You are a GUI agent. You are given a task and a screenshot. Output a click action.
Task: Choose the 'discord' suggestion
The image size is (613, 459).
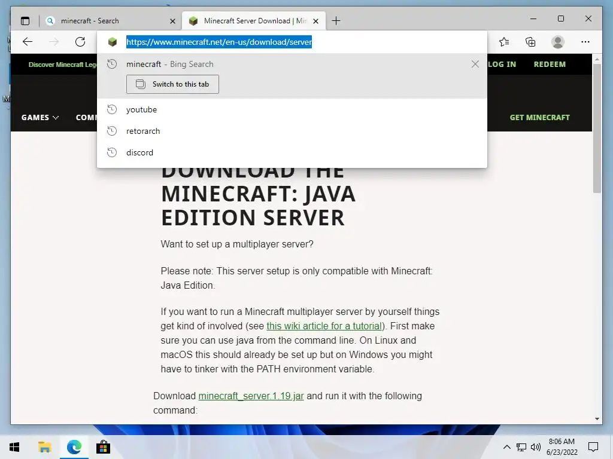click(292, 152)
